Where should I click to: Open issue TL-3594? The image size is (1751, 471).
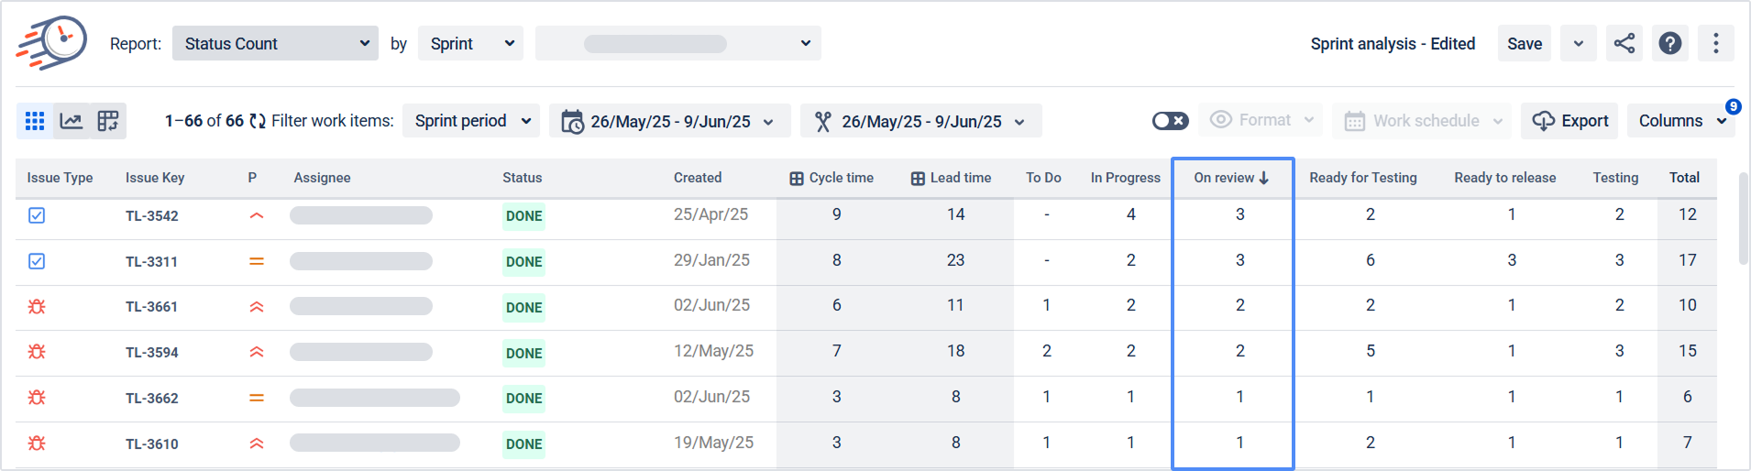pos(152,353)
